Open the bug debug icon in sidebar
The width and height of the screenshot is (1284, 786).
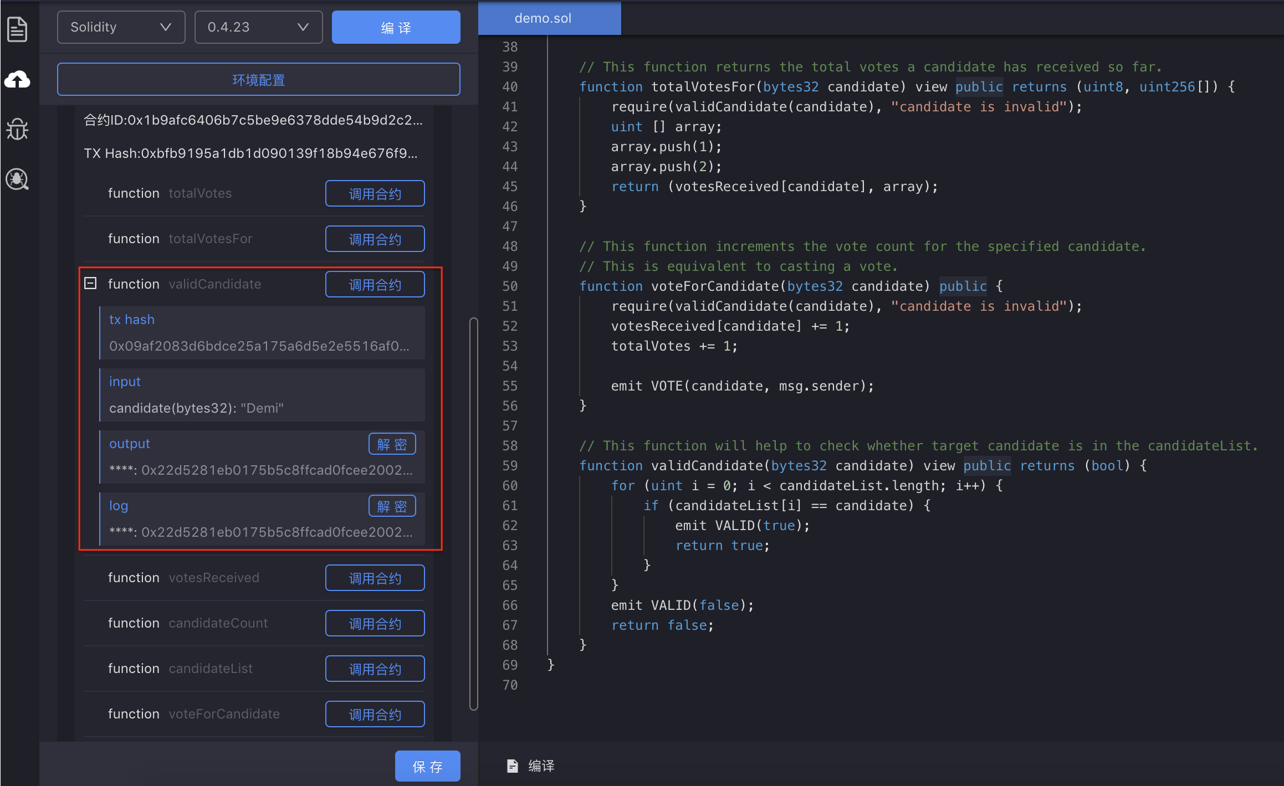(x=17, y=129)
